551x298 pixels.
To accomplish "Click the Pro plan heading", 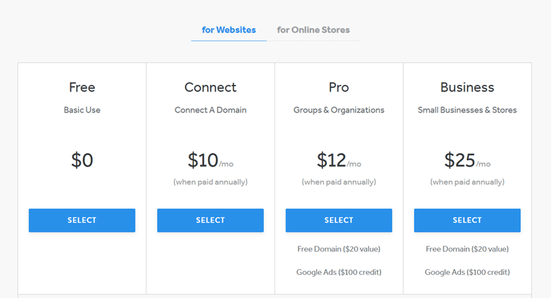I will [x=339, y=88].
